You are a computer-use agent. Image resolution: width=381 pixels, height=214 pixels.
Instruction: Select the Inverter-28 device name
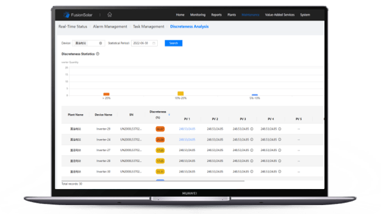tap(103, 161)
